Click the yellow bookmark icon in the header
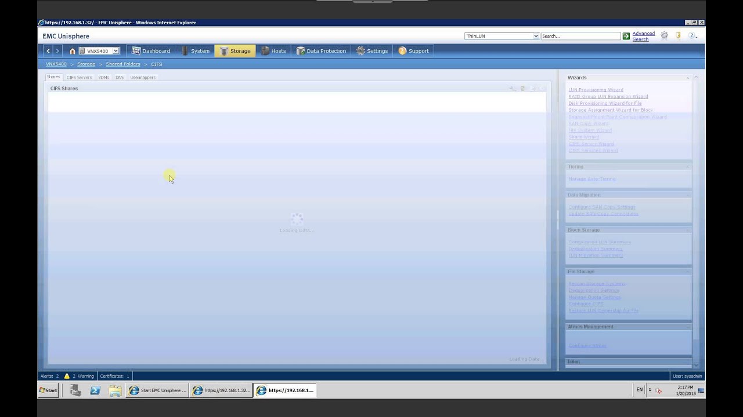The image size is (743, 417). point(678,36)
